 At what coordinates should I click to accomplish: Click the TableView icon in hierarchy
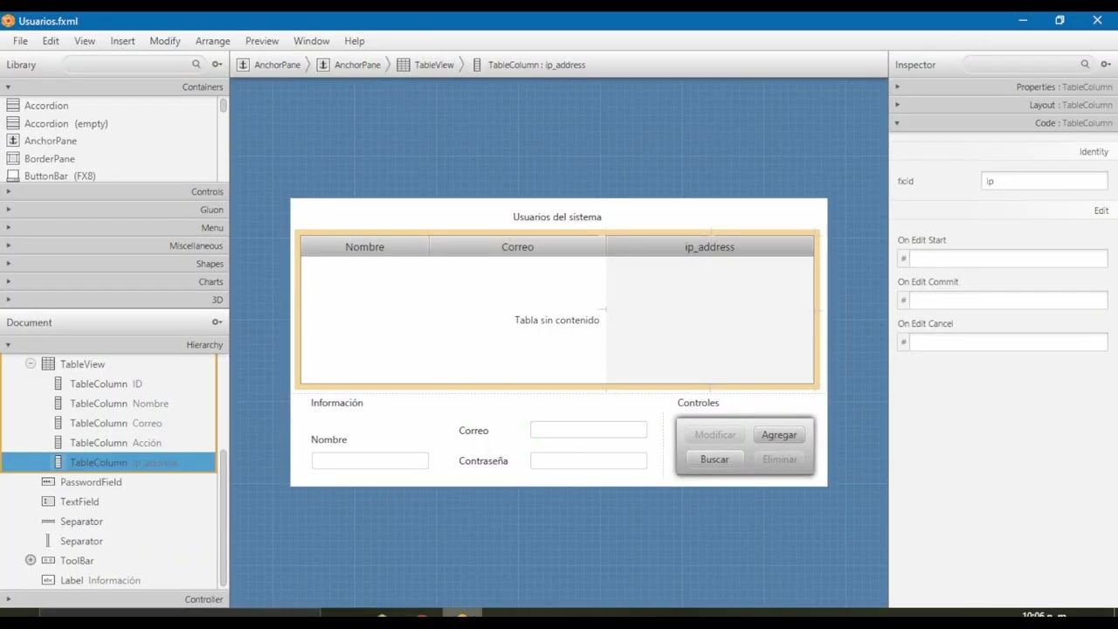[x=48, y=363]
